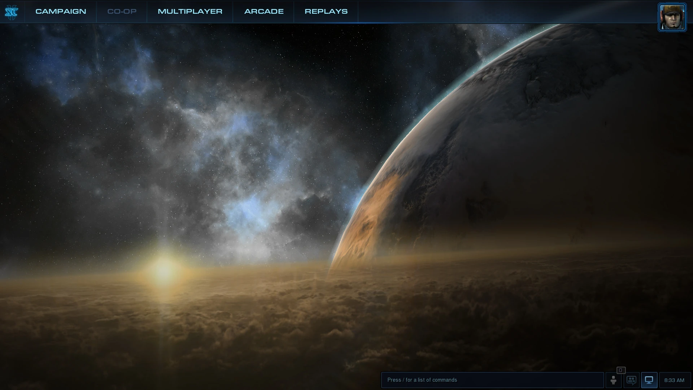The width and height of the screenshot is (693, 390).
Task: Toggle the highlighted game menu button
Action: point(649,380)
